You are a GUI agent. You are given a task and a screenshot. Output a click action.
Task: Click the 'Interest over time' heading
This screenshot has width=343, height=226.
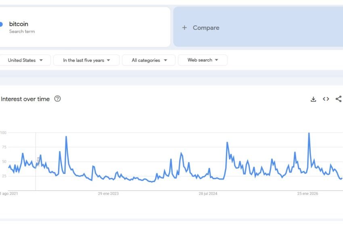point(25,99)
